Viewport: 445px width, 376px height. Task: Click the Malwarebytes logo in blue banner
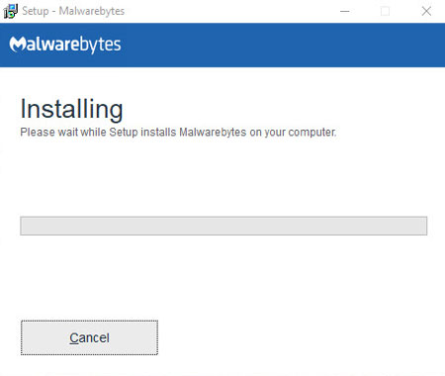(65, 45)
